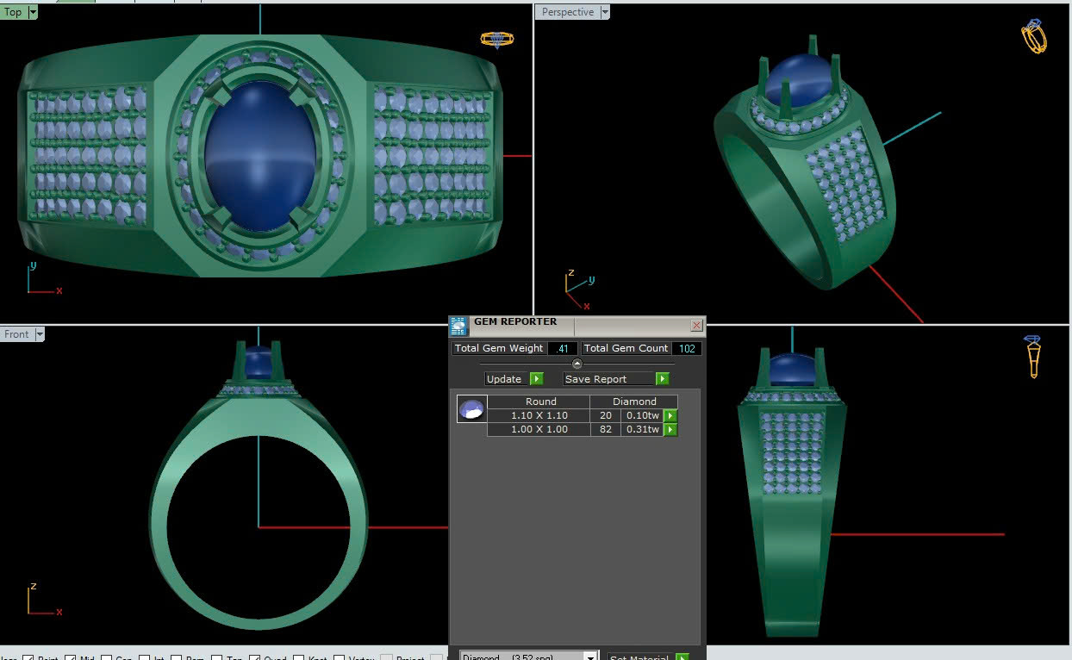The width and height of the screenshot is (1072, 660).
Task: Toggle the Vertex osnap checkbox
Action: (340, 657)
